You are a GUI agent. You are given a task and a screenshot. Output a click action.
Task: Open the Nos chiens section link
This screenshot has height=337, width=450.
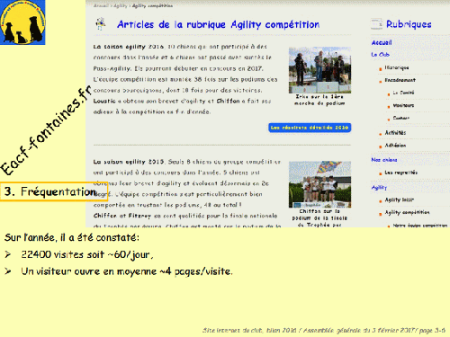click(x=384, y=160)
